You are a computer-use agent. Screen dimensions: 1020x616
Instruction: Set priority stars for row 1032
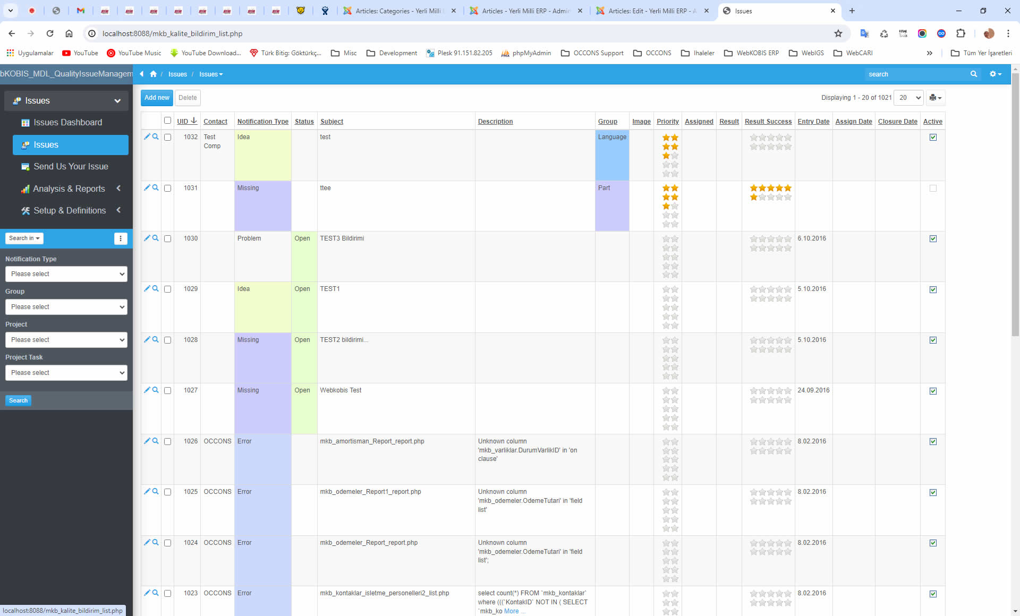670,156
